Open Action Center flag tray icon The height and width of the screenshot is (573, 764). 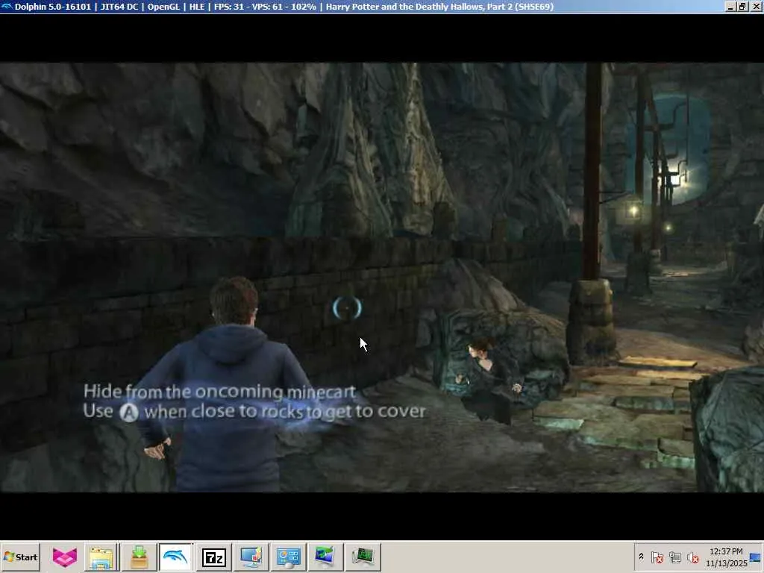pos(657,557)
